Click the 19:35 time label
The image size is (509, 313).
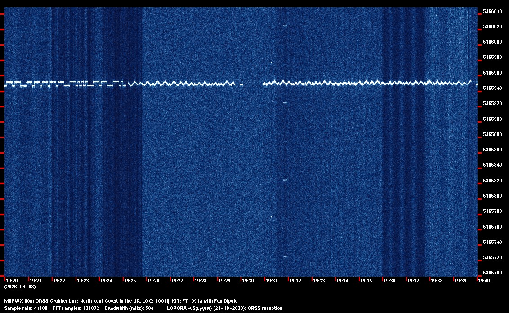pos(366,281)
